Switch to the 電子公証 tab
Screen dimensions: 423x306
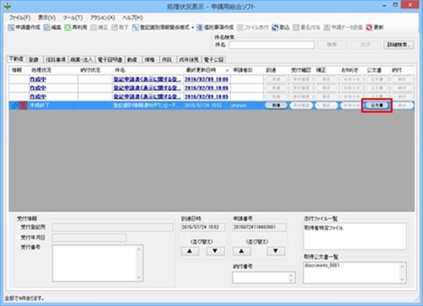coord(214,60)
